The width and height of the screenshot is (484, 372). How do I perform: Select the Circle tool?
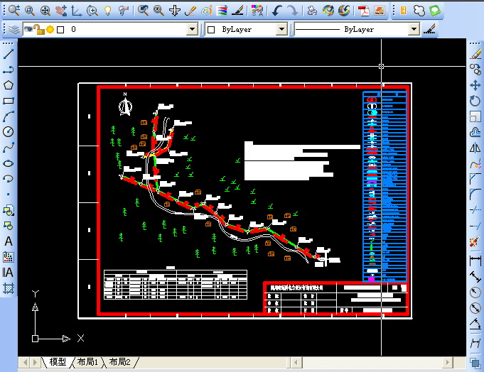tap(9, 132)
